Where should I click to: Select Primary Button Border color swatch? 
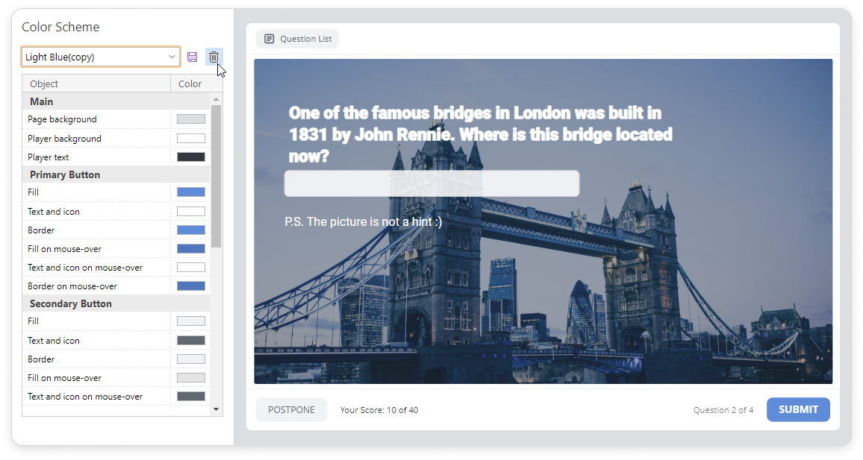(x=190, y=230)
